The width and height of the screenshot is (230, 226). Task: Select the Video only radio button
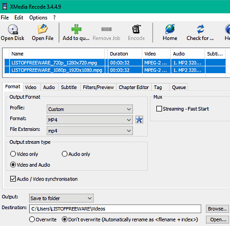click(x=13, y=154)
